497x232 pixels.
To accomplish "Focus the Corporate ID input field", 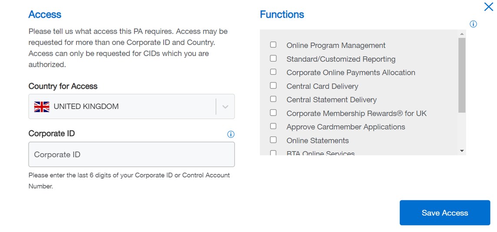I will pos(131,155).
